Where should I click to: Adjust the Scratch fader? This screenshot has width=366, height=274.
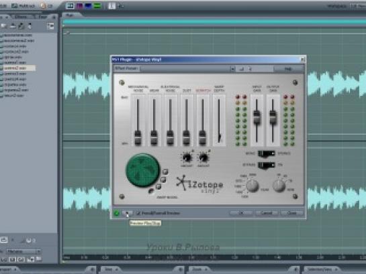[202, 138]
